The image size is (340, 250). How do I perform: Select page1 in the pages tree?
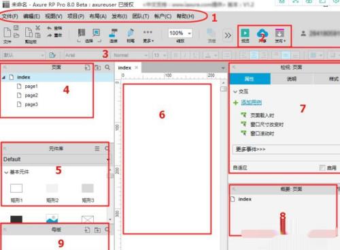[31, 87]
